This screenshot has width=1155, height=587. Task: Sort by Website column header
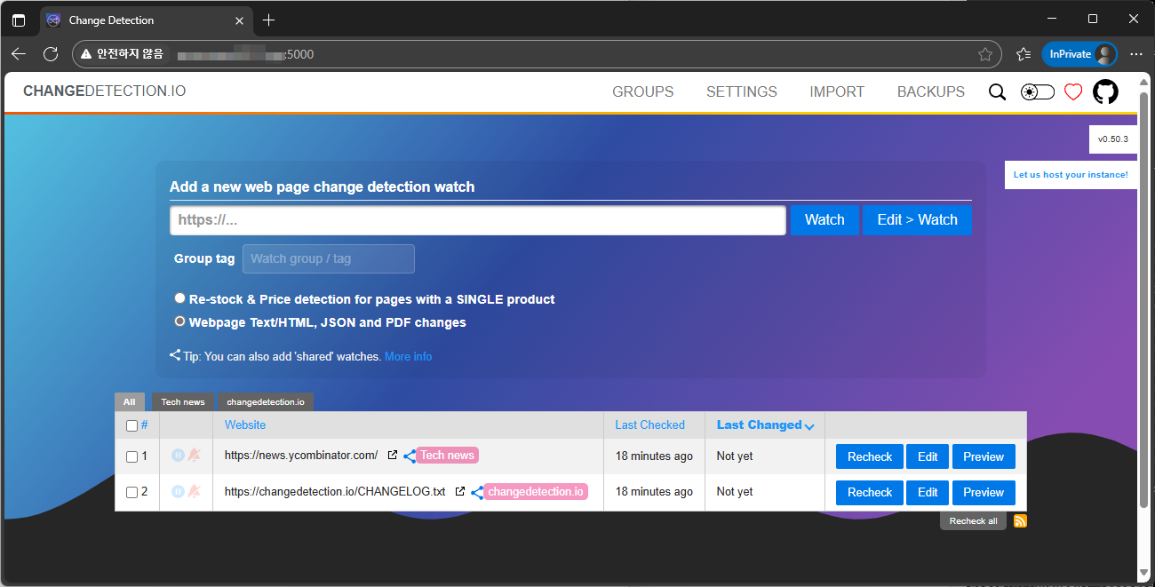click(245, 424)
